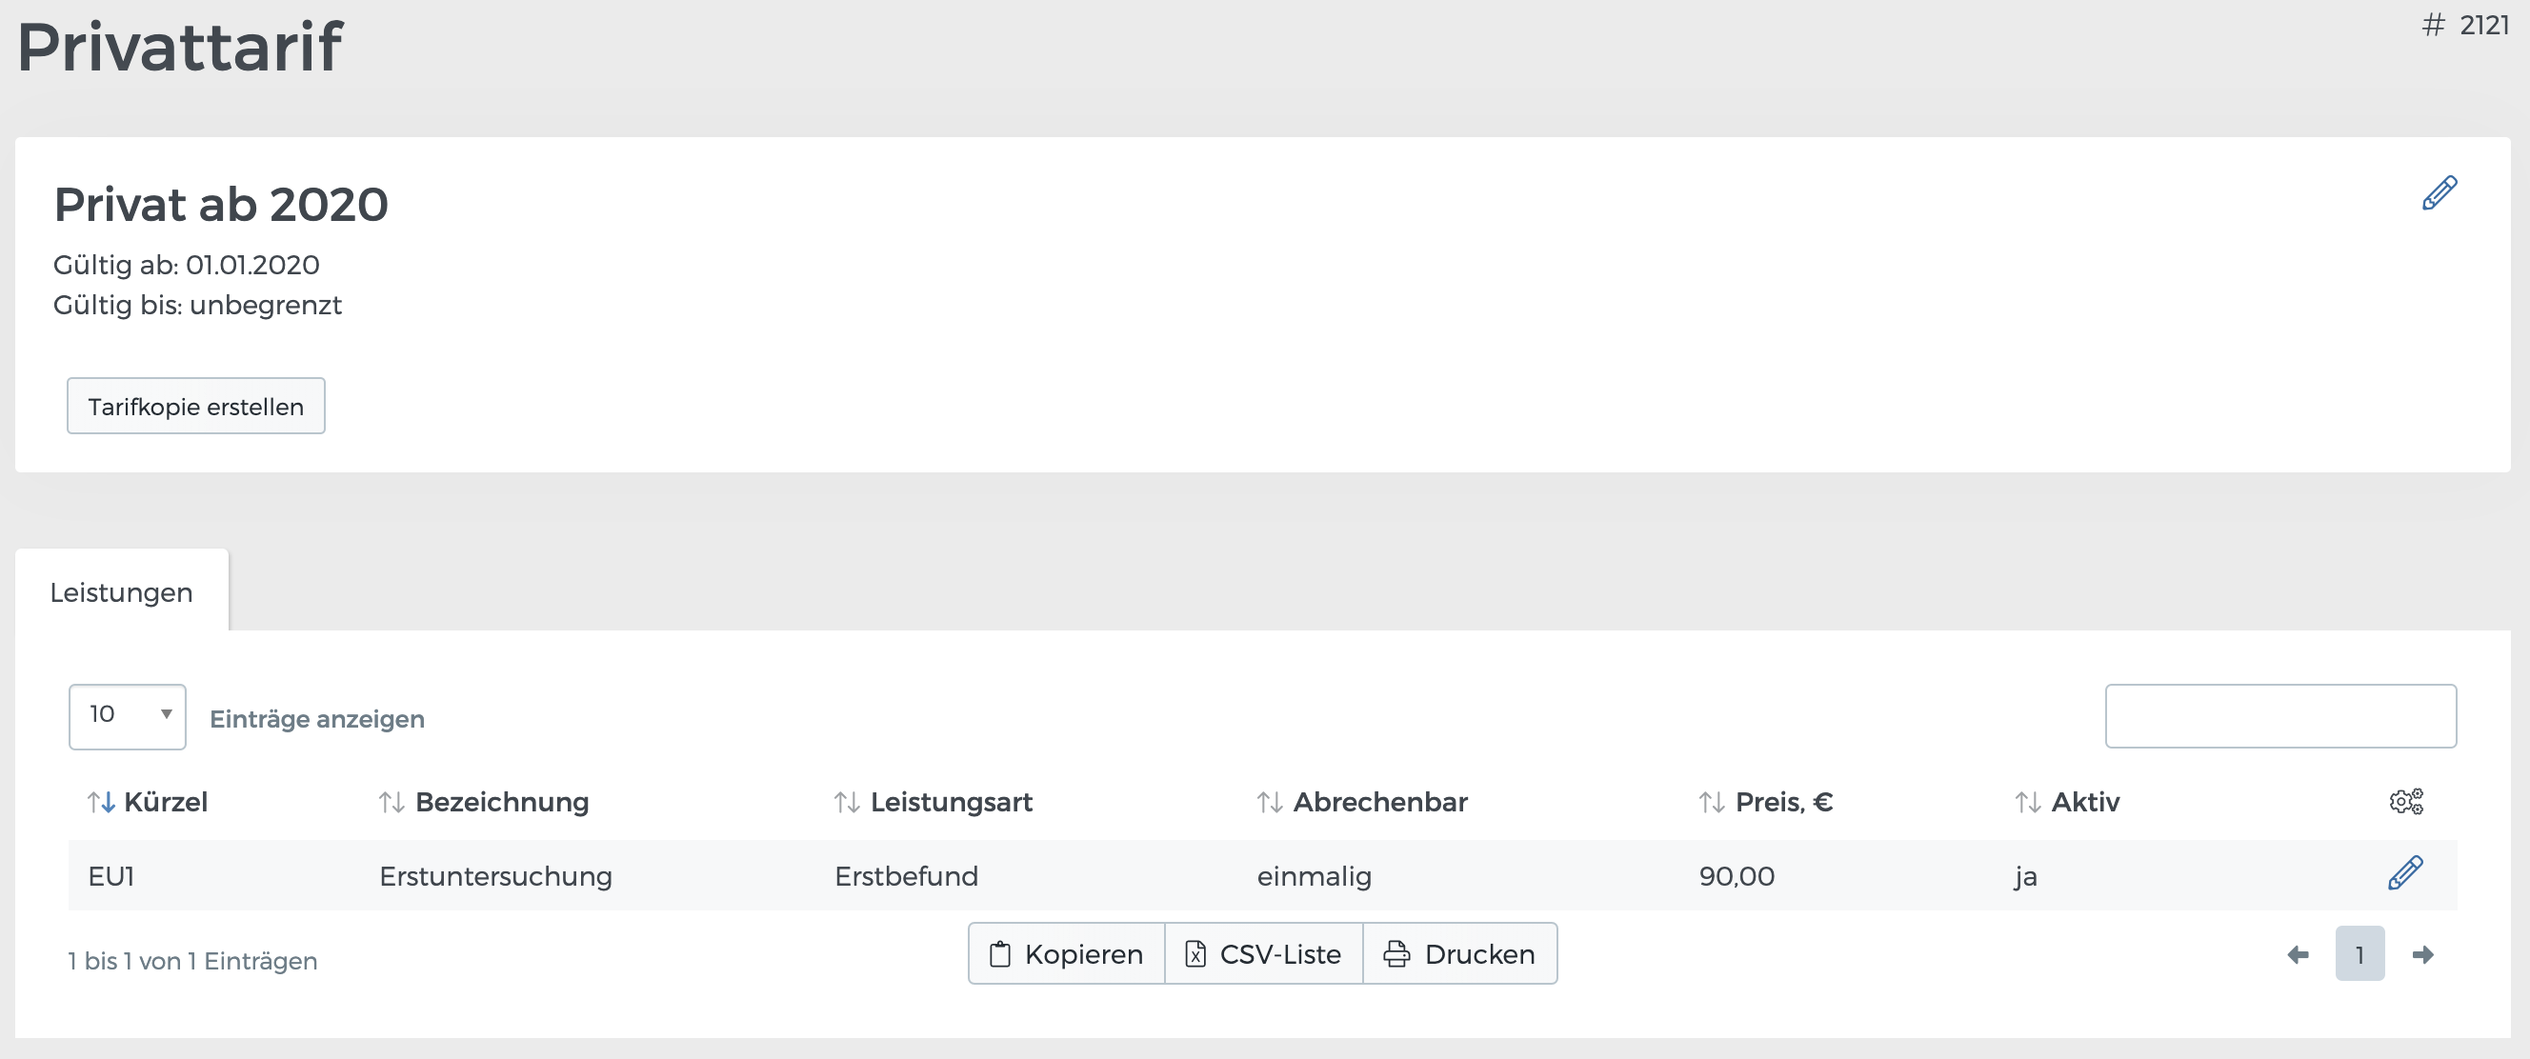The width and height of the screenshot is (2530, 1059).
Task: Toggle sorting on the Kürzel column
Action: [x=103, y=802]
